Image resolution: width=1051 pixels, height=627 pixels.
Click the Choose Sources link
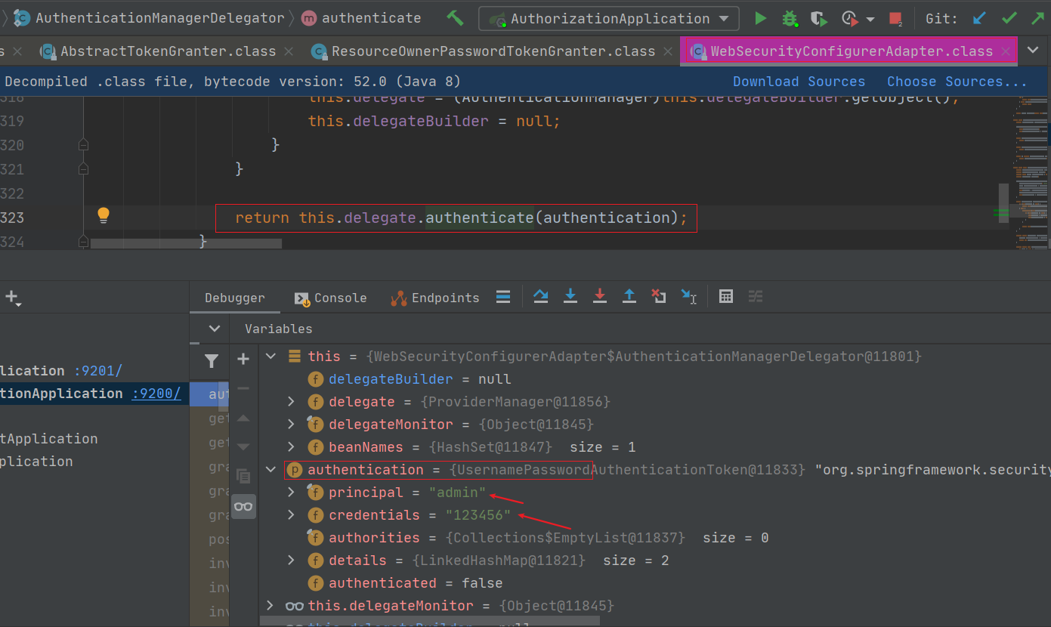pyautogui.click(x=957, y=82)
